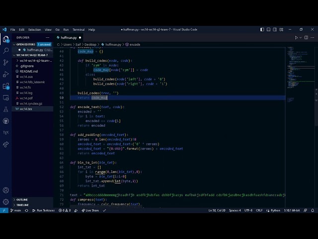The image size is (318, 239).
Task: Click Synchronize Changes icon in status bar
Action: 26,210
